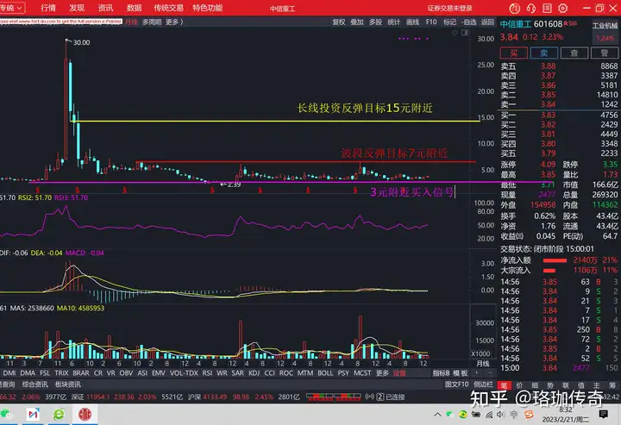Select the BOLL indicator

325,372
